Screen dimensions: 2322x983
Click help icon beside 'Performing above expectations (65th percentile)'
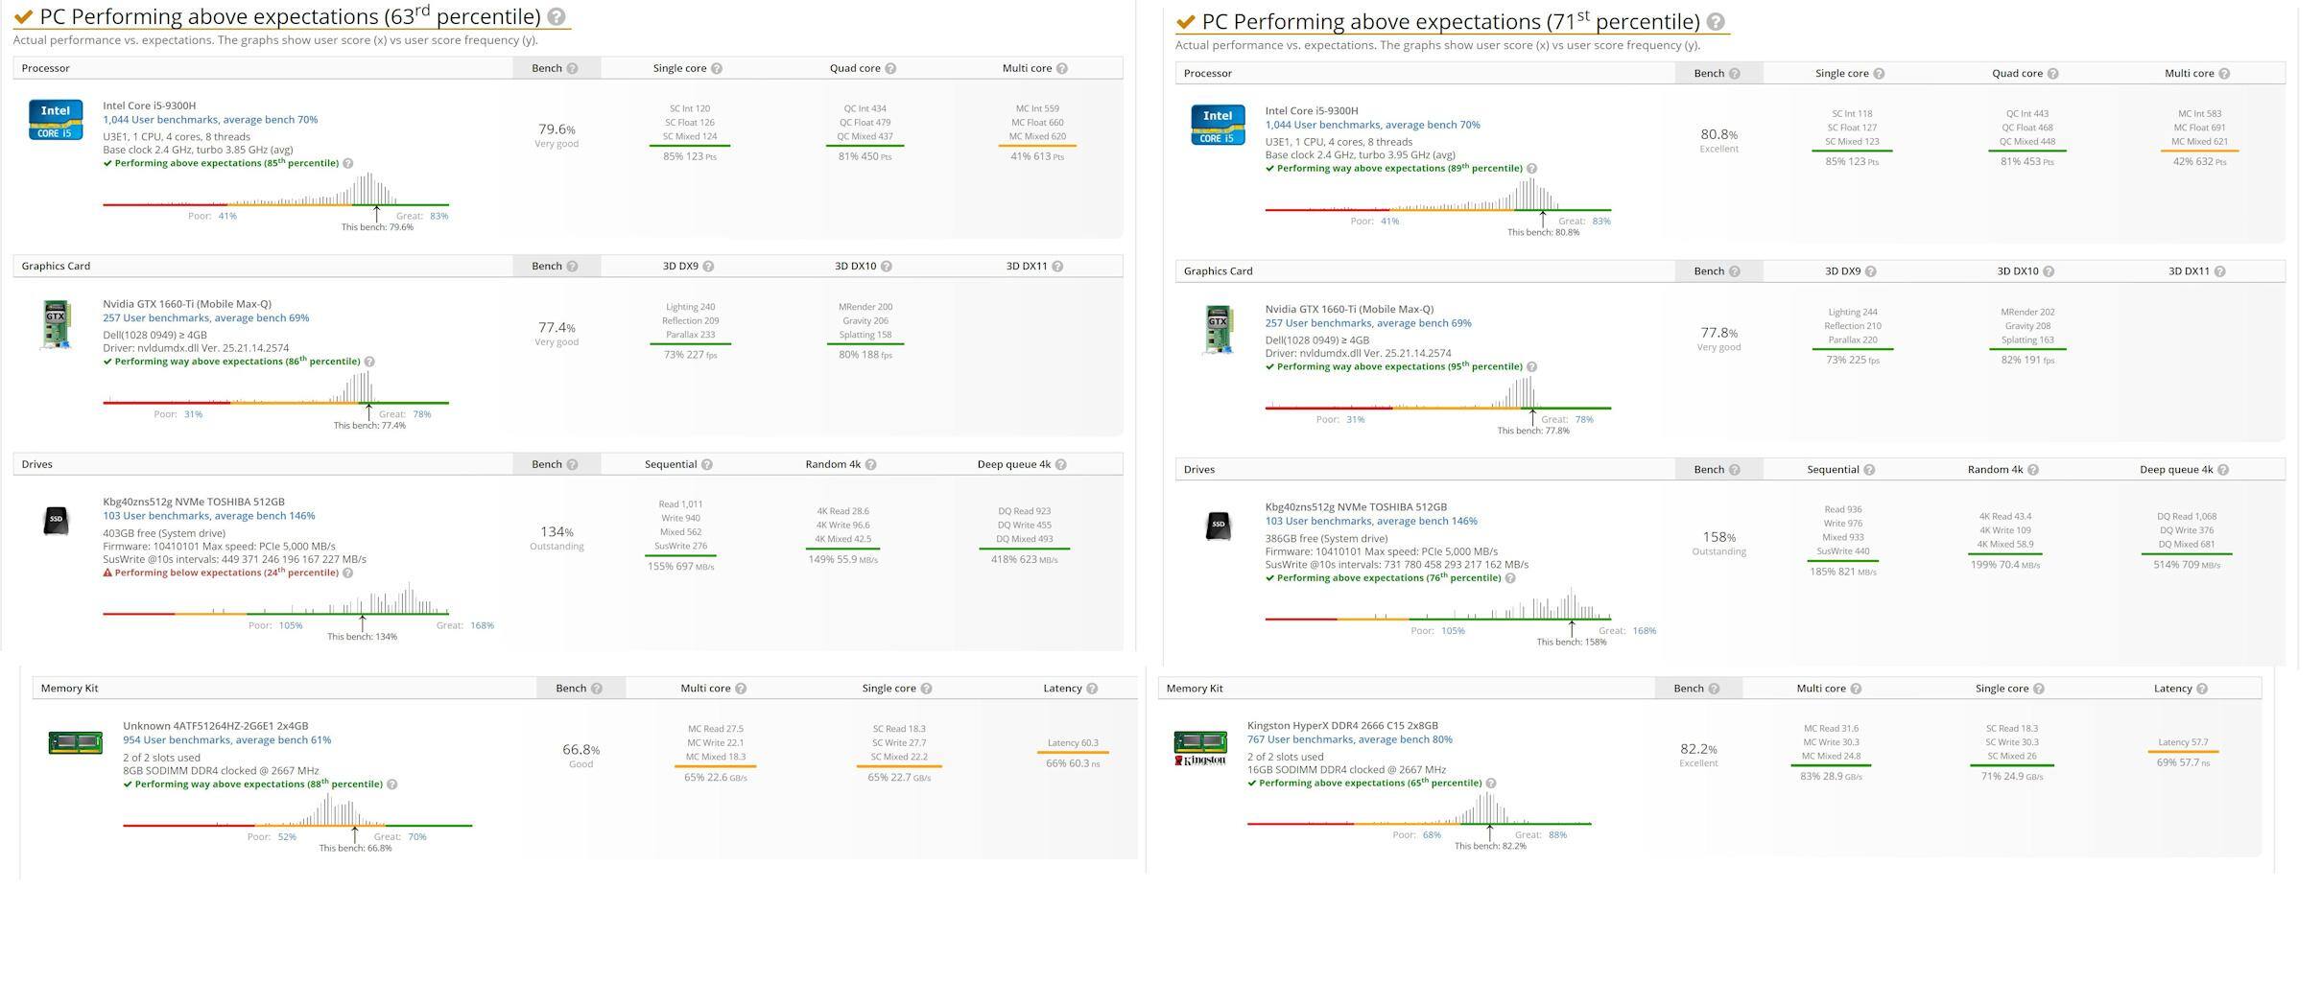click(1490, 784)
